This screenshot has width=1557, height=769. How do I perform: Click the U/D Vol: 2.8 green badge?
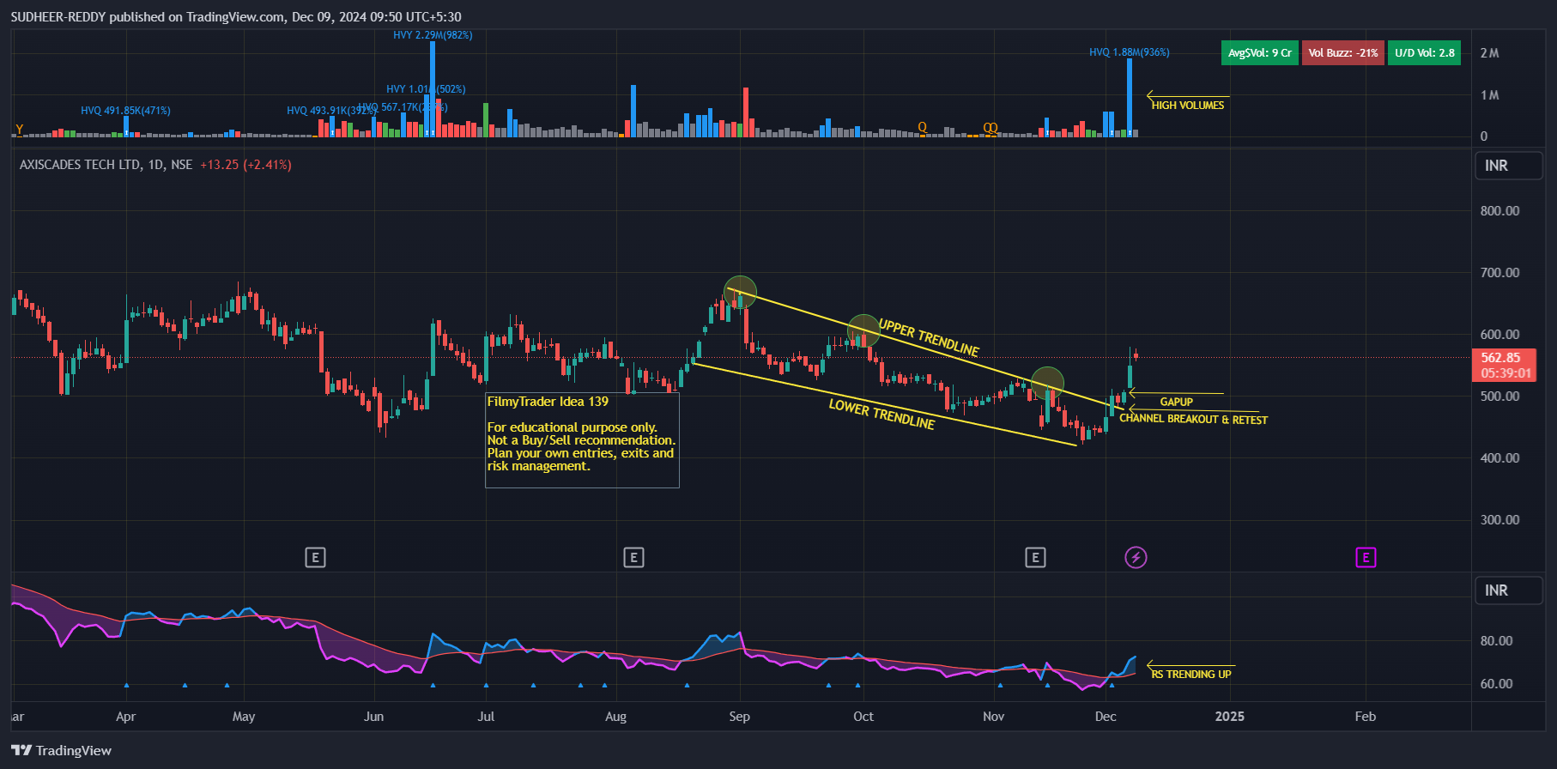1425,53
